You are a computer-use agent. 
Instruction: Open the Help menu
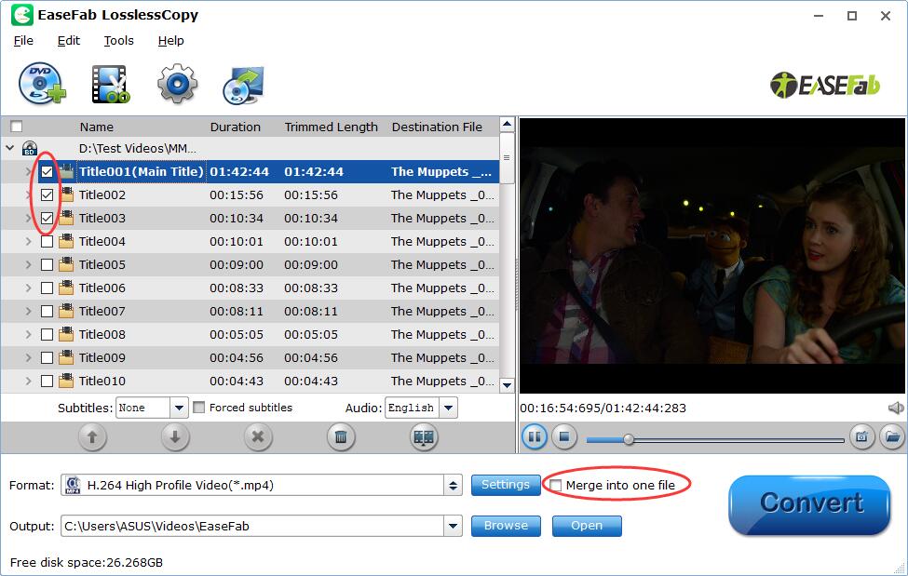coord(170,41)
